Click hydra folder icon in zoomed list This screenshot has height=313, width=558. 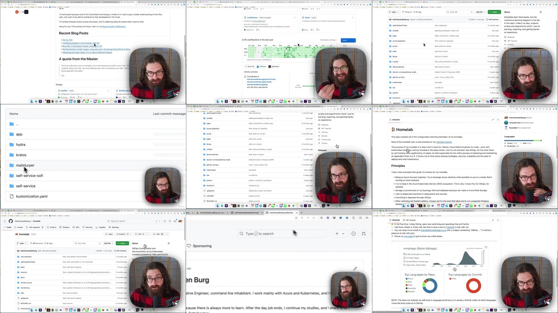(11, 145)
